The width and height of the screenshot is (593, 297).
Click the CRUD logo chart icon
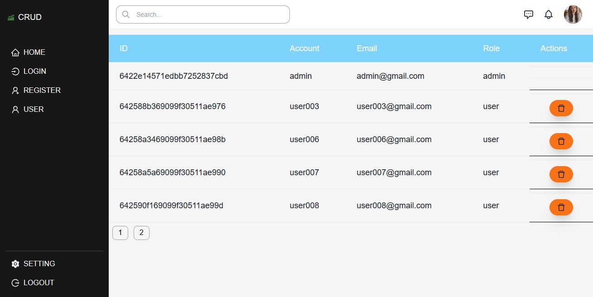click(11, 18)
